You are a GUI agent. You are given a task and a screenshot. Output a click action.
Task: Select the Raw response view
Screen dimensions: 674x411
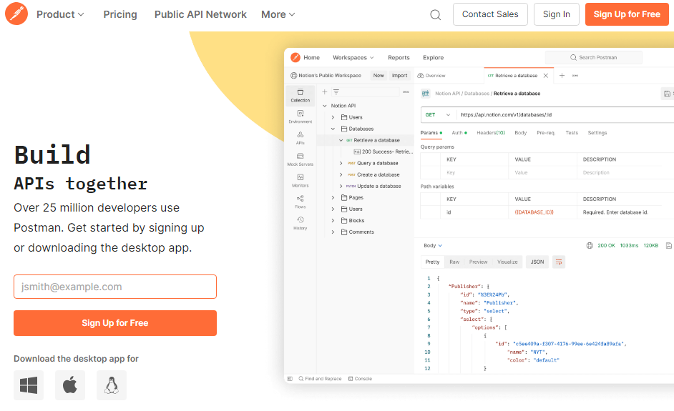click(x=454, y=262)
